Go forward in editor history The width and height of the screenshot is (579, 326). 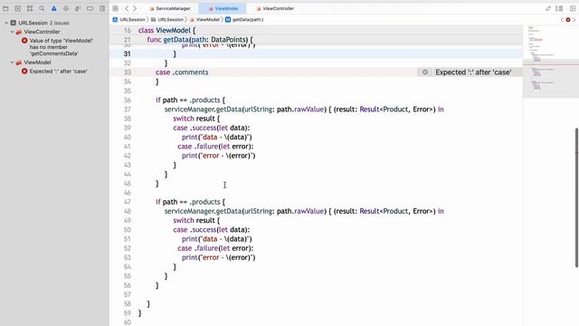[x=135, y=8]
